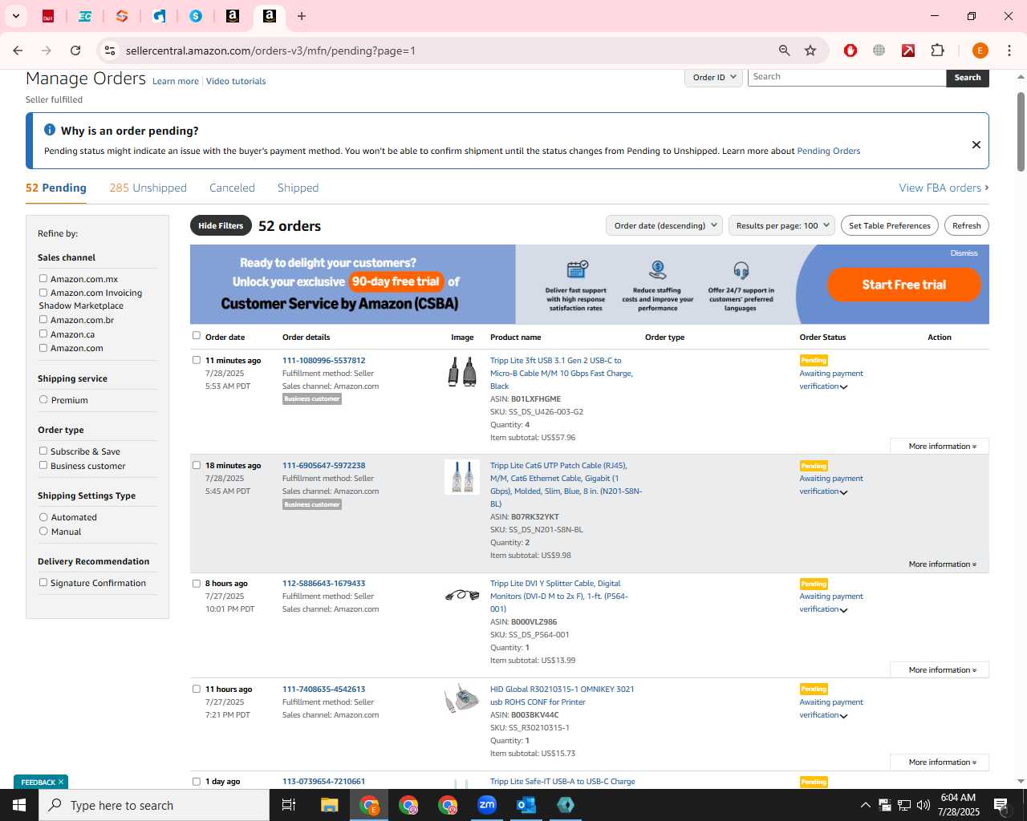Screen dimensions: 1027x821
Task: Open Results per page dropdown
Action: point(781,225)
